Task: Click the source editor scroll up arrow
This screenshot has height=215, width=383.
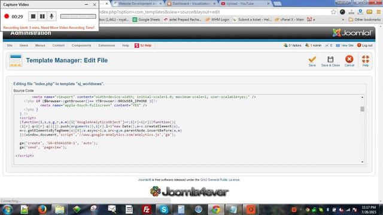Action: click(x=362, y=97)
